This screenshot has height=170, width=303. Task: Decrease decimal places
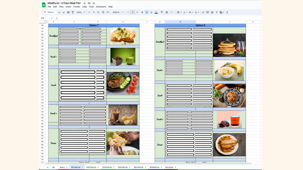pyautogui.click(x=98, y=12)
